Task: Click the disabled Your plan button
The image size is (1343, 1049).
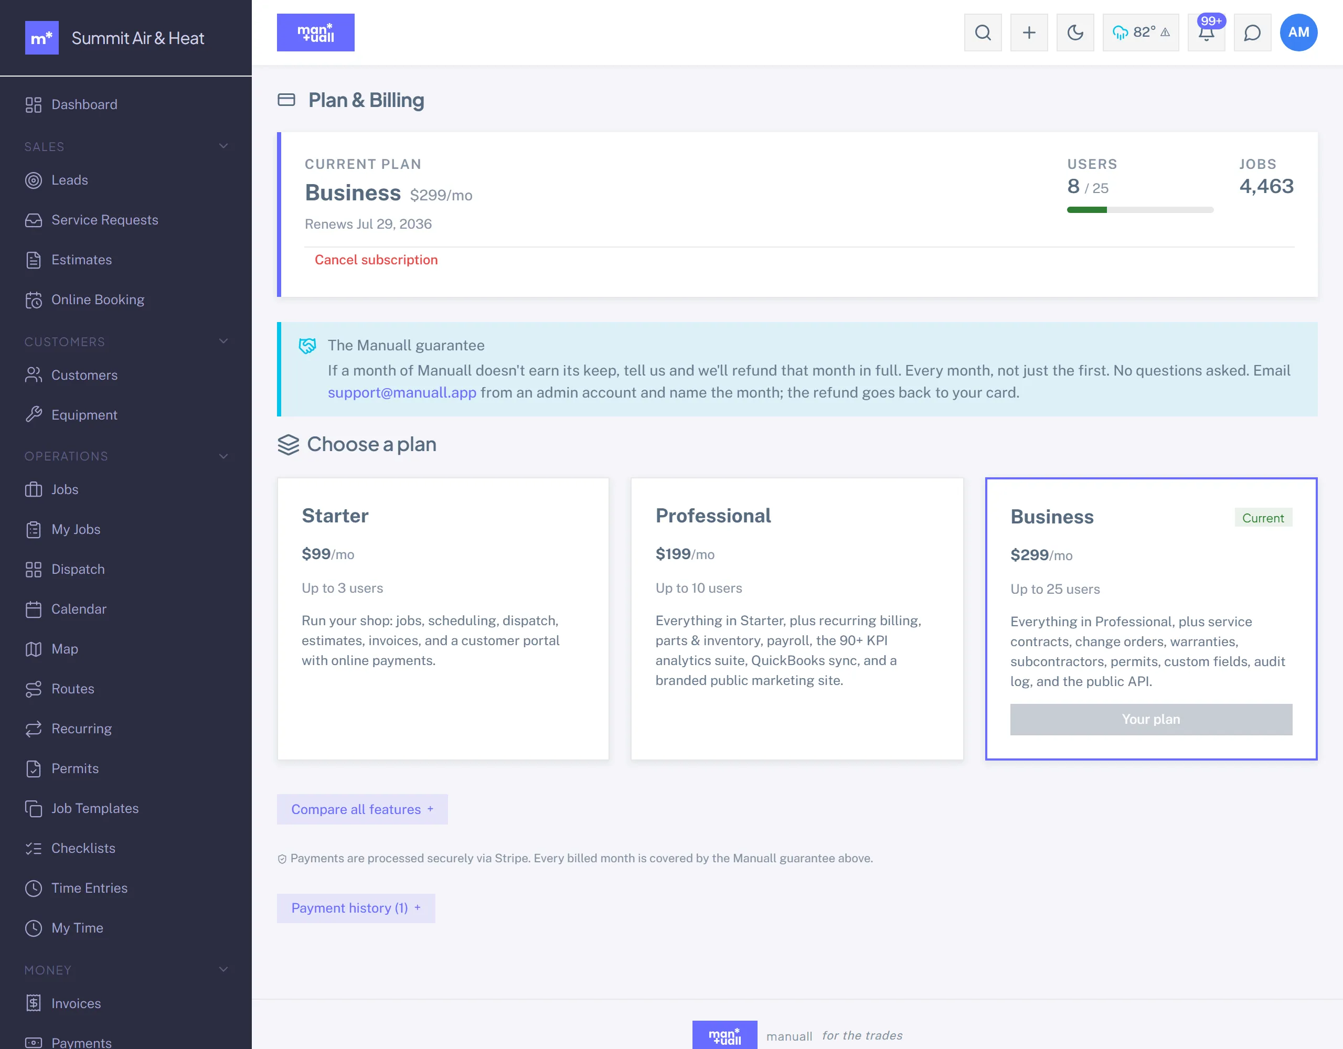Action: click(1151, 720)
